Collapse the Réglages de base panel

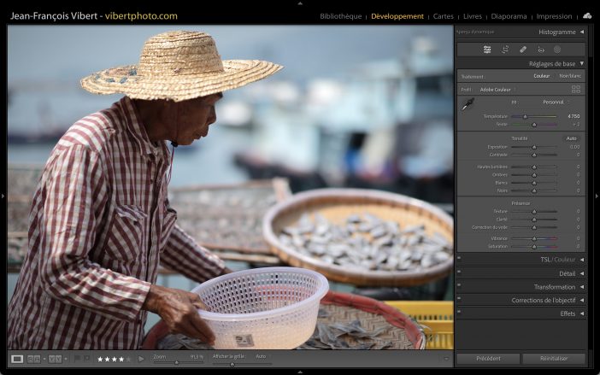[582, 63]
